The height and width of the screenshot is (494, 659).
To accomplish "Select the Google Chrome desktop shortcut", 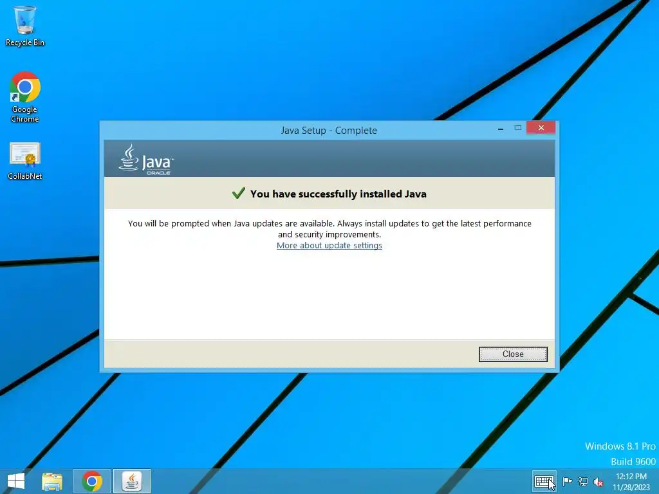I will 25,98.
